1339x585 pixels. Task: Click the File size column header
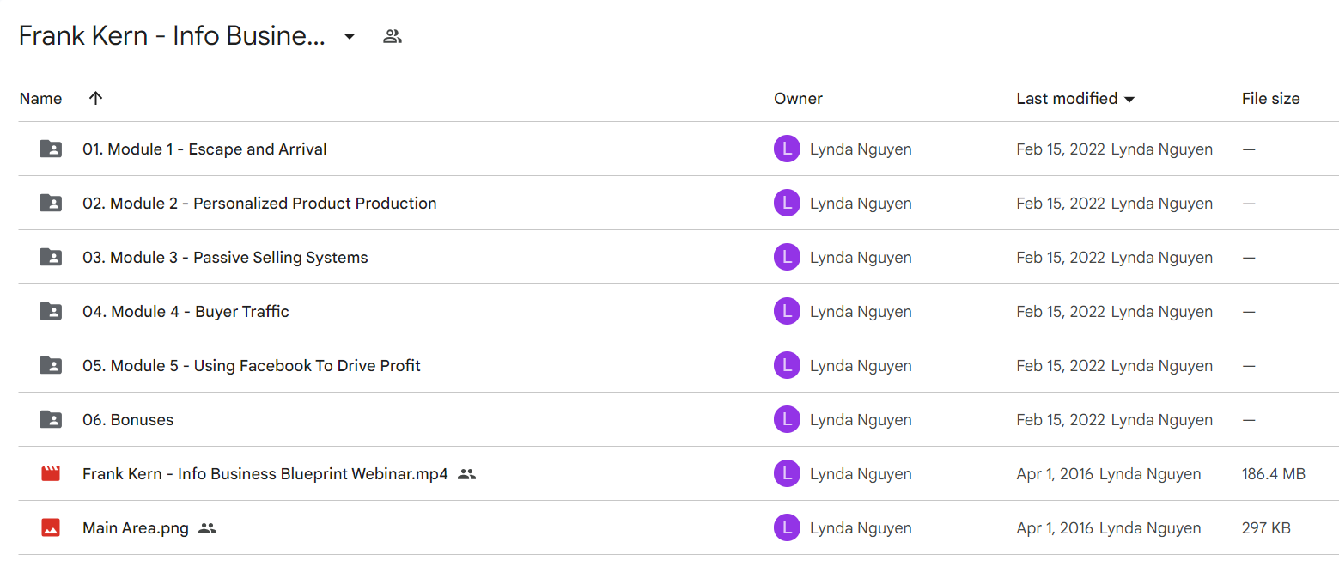(x=1270, y=99)
